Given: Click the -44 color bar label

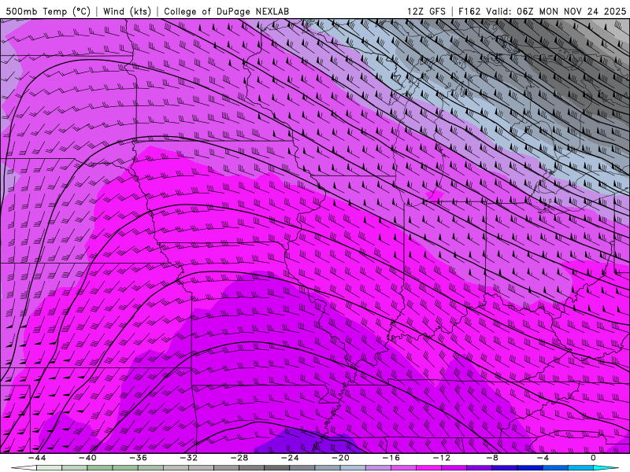Looking at the screenshot, I should click(37, 458).
